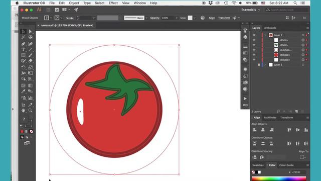The height and width of the screenshot is (181, 321).
Task: Open the Basic brush definition dropdown
Action: click(x=146, y=18)
